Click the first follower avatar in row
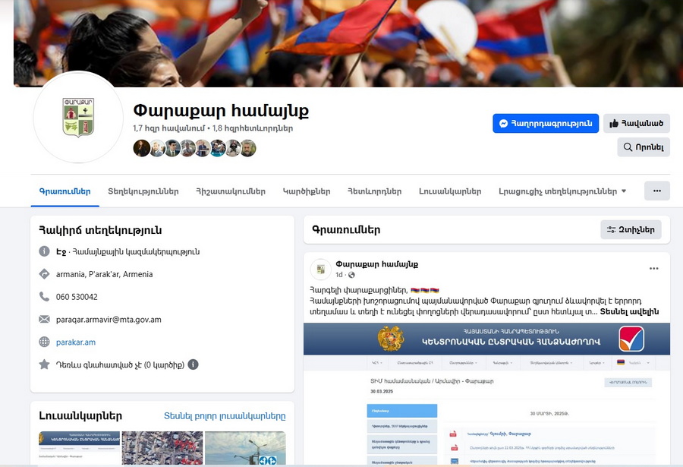This screenshot has height=467, width=683. coord(141,148)
